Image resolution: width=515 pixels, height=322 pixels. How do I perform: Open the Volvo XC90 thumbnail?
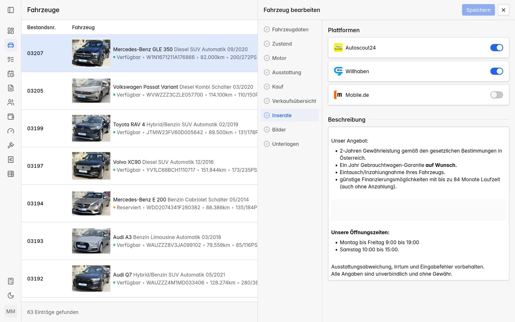pyautogui.click(x=91, y=166)
